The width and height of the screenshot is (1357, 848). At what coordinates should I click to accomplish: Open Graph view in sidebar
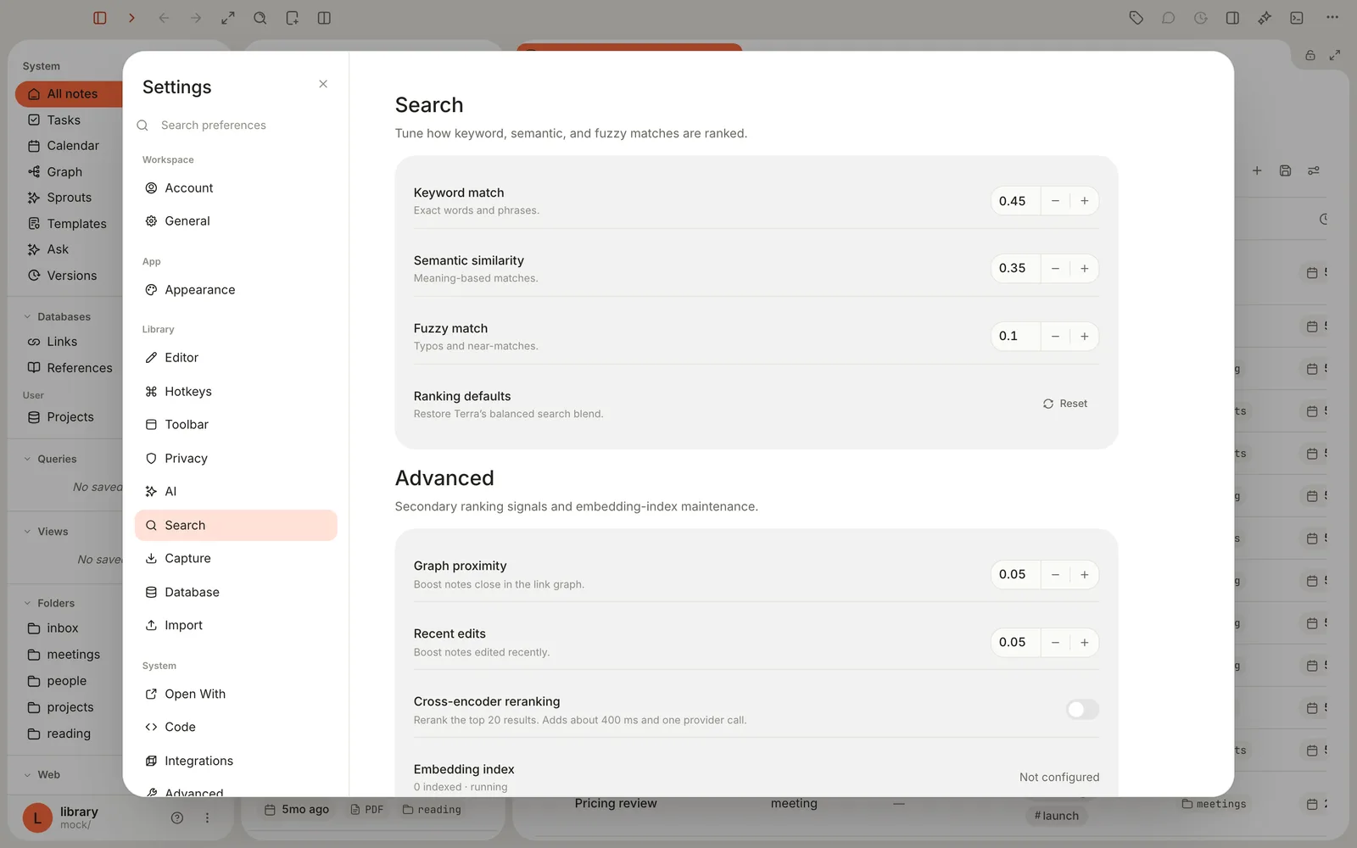click(x=64, y=172)
